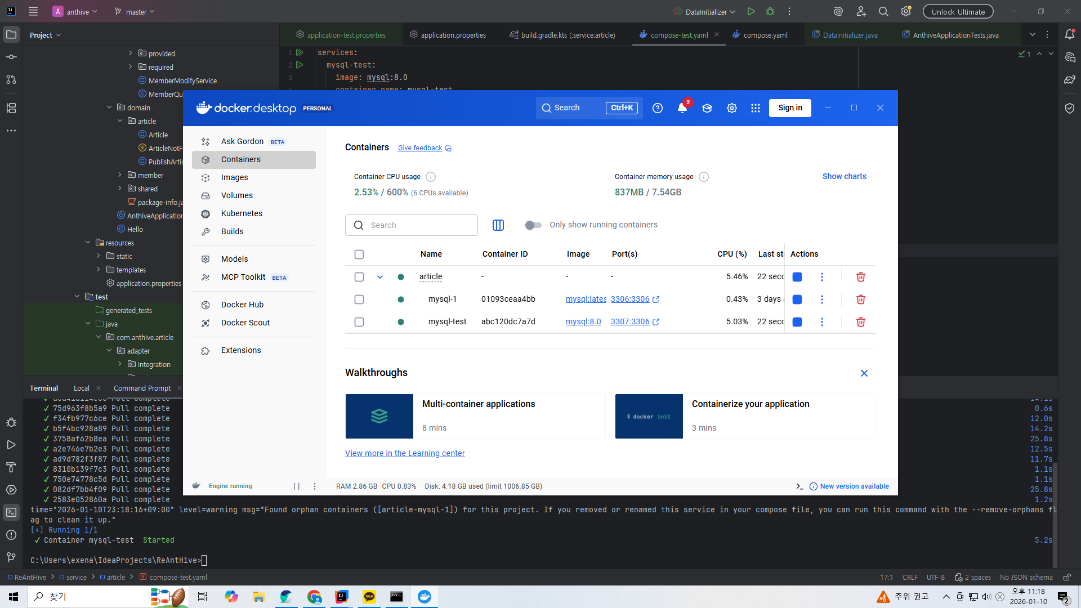Check the mysql-test container checkbox
1081x608 pixels.
[x=359, y=322]
